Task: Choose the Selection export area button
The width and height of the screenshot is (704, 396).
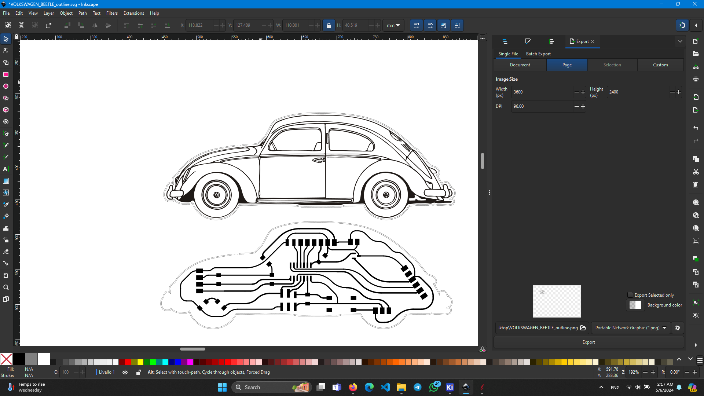Action: 612,65
